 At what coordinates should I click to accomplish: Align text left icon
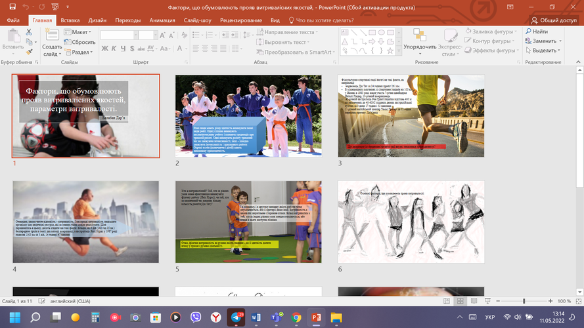point(196,49)
